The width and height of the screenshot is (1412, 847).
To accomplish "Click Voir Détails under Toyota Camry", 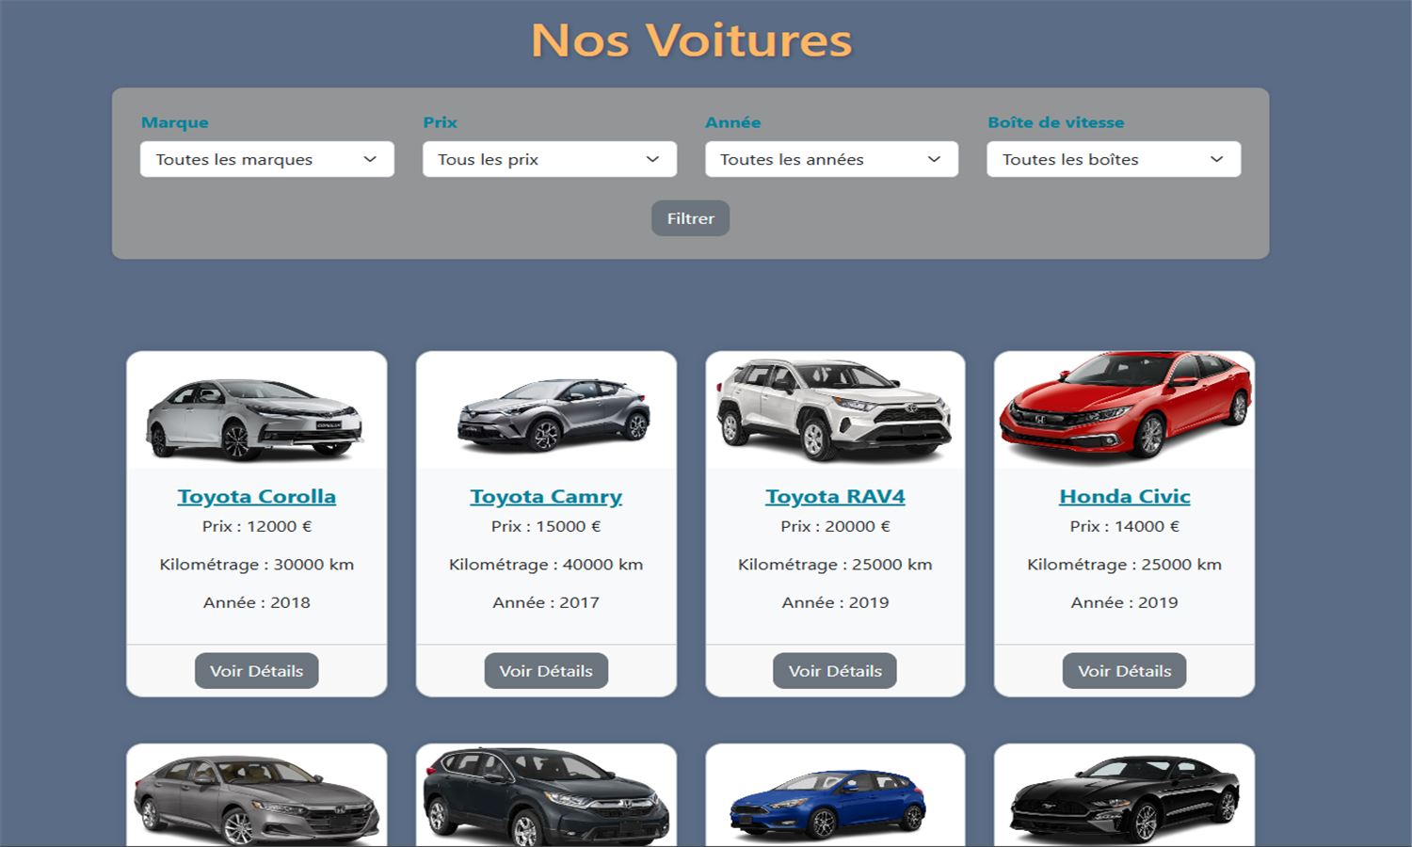I will pyautogui.click(x=546, y=671).
